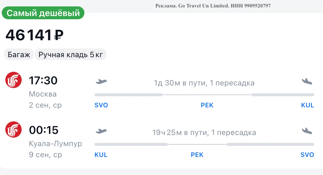Click the 19ч 25м в пути duration text

point(180,133)
